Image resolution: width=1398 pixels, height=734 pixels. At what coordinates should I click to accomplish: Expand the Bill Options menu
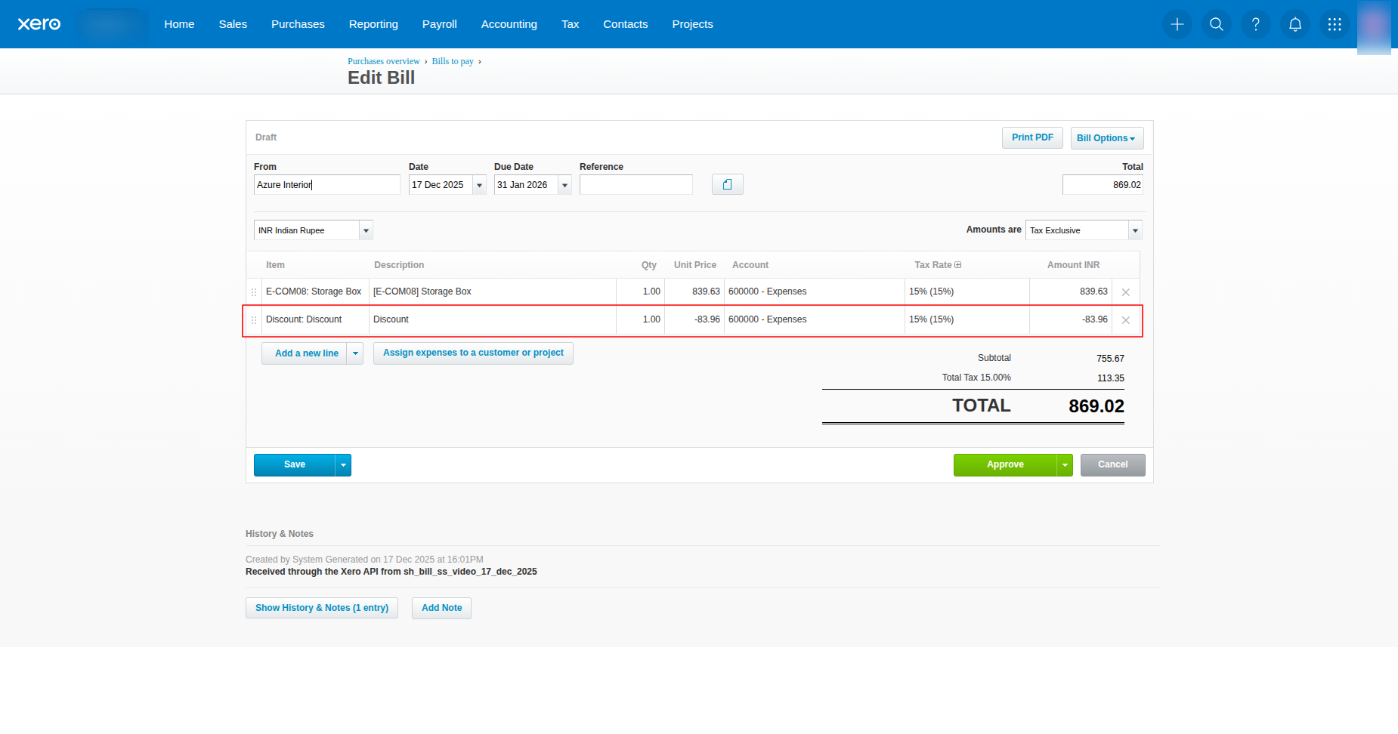point(1106,138)
